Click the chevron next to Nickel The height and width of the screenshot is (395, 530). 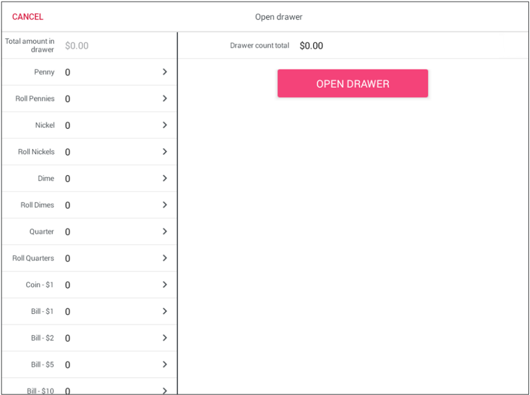165,125
